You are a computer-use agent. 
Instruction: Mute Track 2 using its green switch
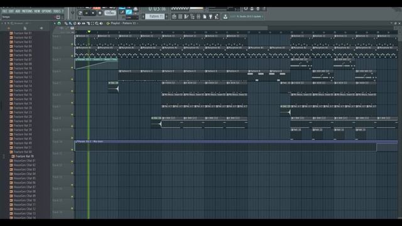click(72, 56)
